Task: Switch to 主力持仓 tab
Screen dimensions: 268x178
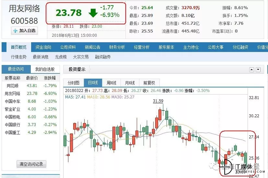Action: coord(191,47)
